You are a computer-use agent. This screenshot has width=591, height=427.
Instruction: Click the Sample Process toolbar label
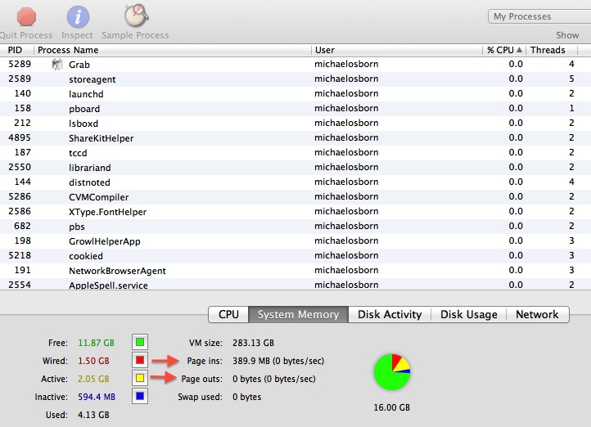pos(135,35)
